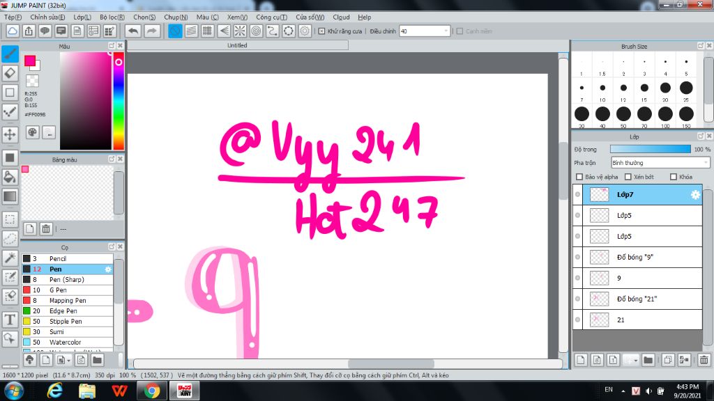Enable radial snap guide

tap(240, 31)
